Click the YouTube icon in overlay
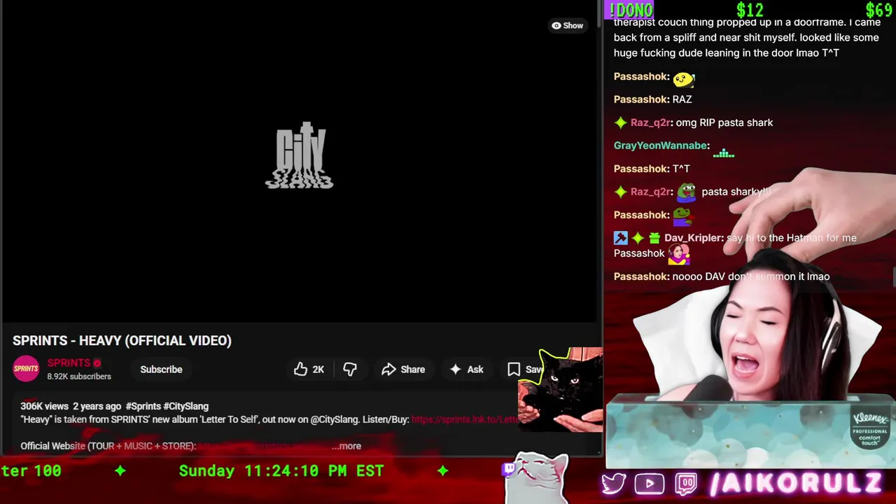The height and width of the screenshot is (504, 896). click(x=649, y=484)
